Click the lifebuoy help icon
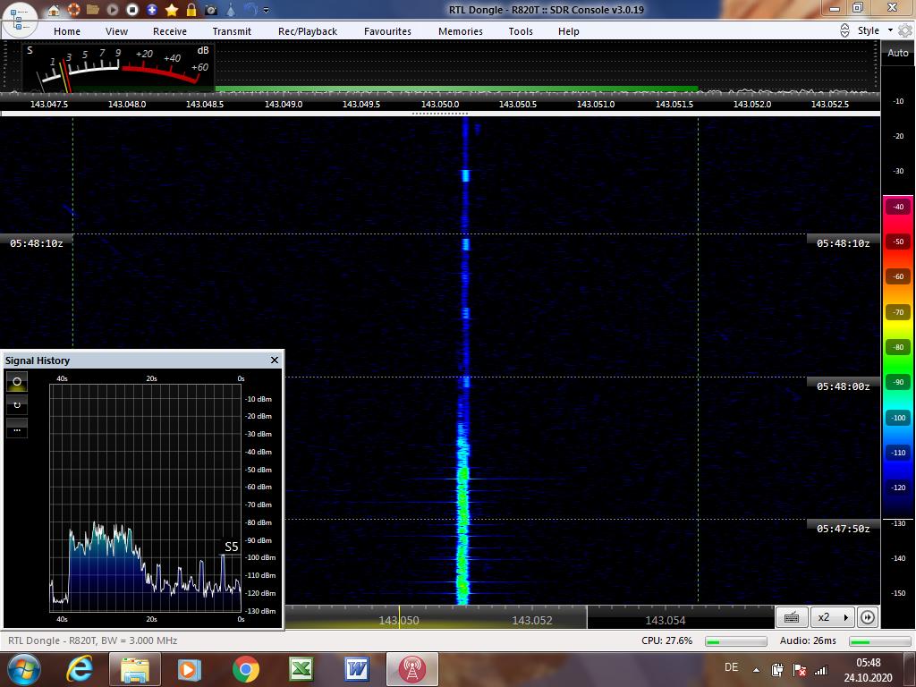Viewport: 916px width, 687px height. click(x=73, y=10)
